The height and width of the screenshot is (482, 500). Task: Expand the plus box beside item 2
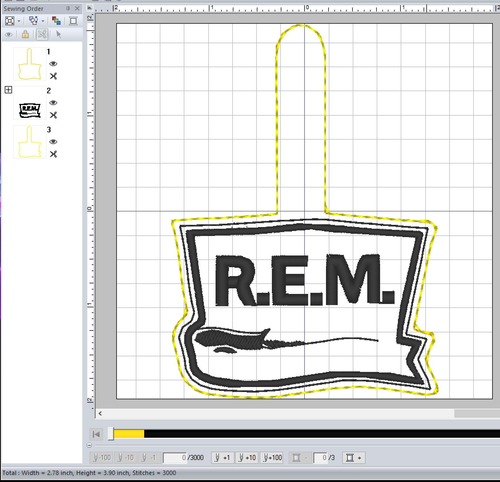tap(8, 90)
